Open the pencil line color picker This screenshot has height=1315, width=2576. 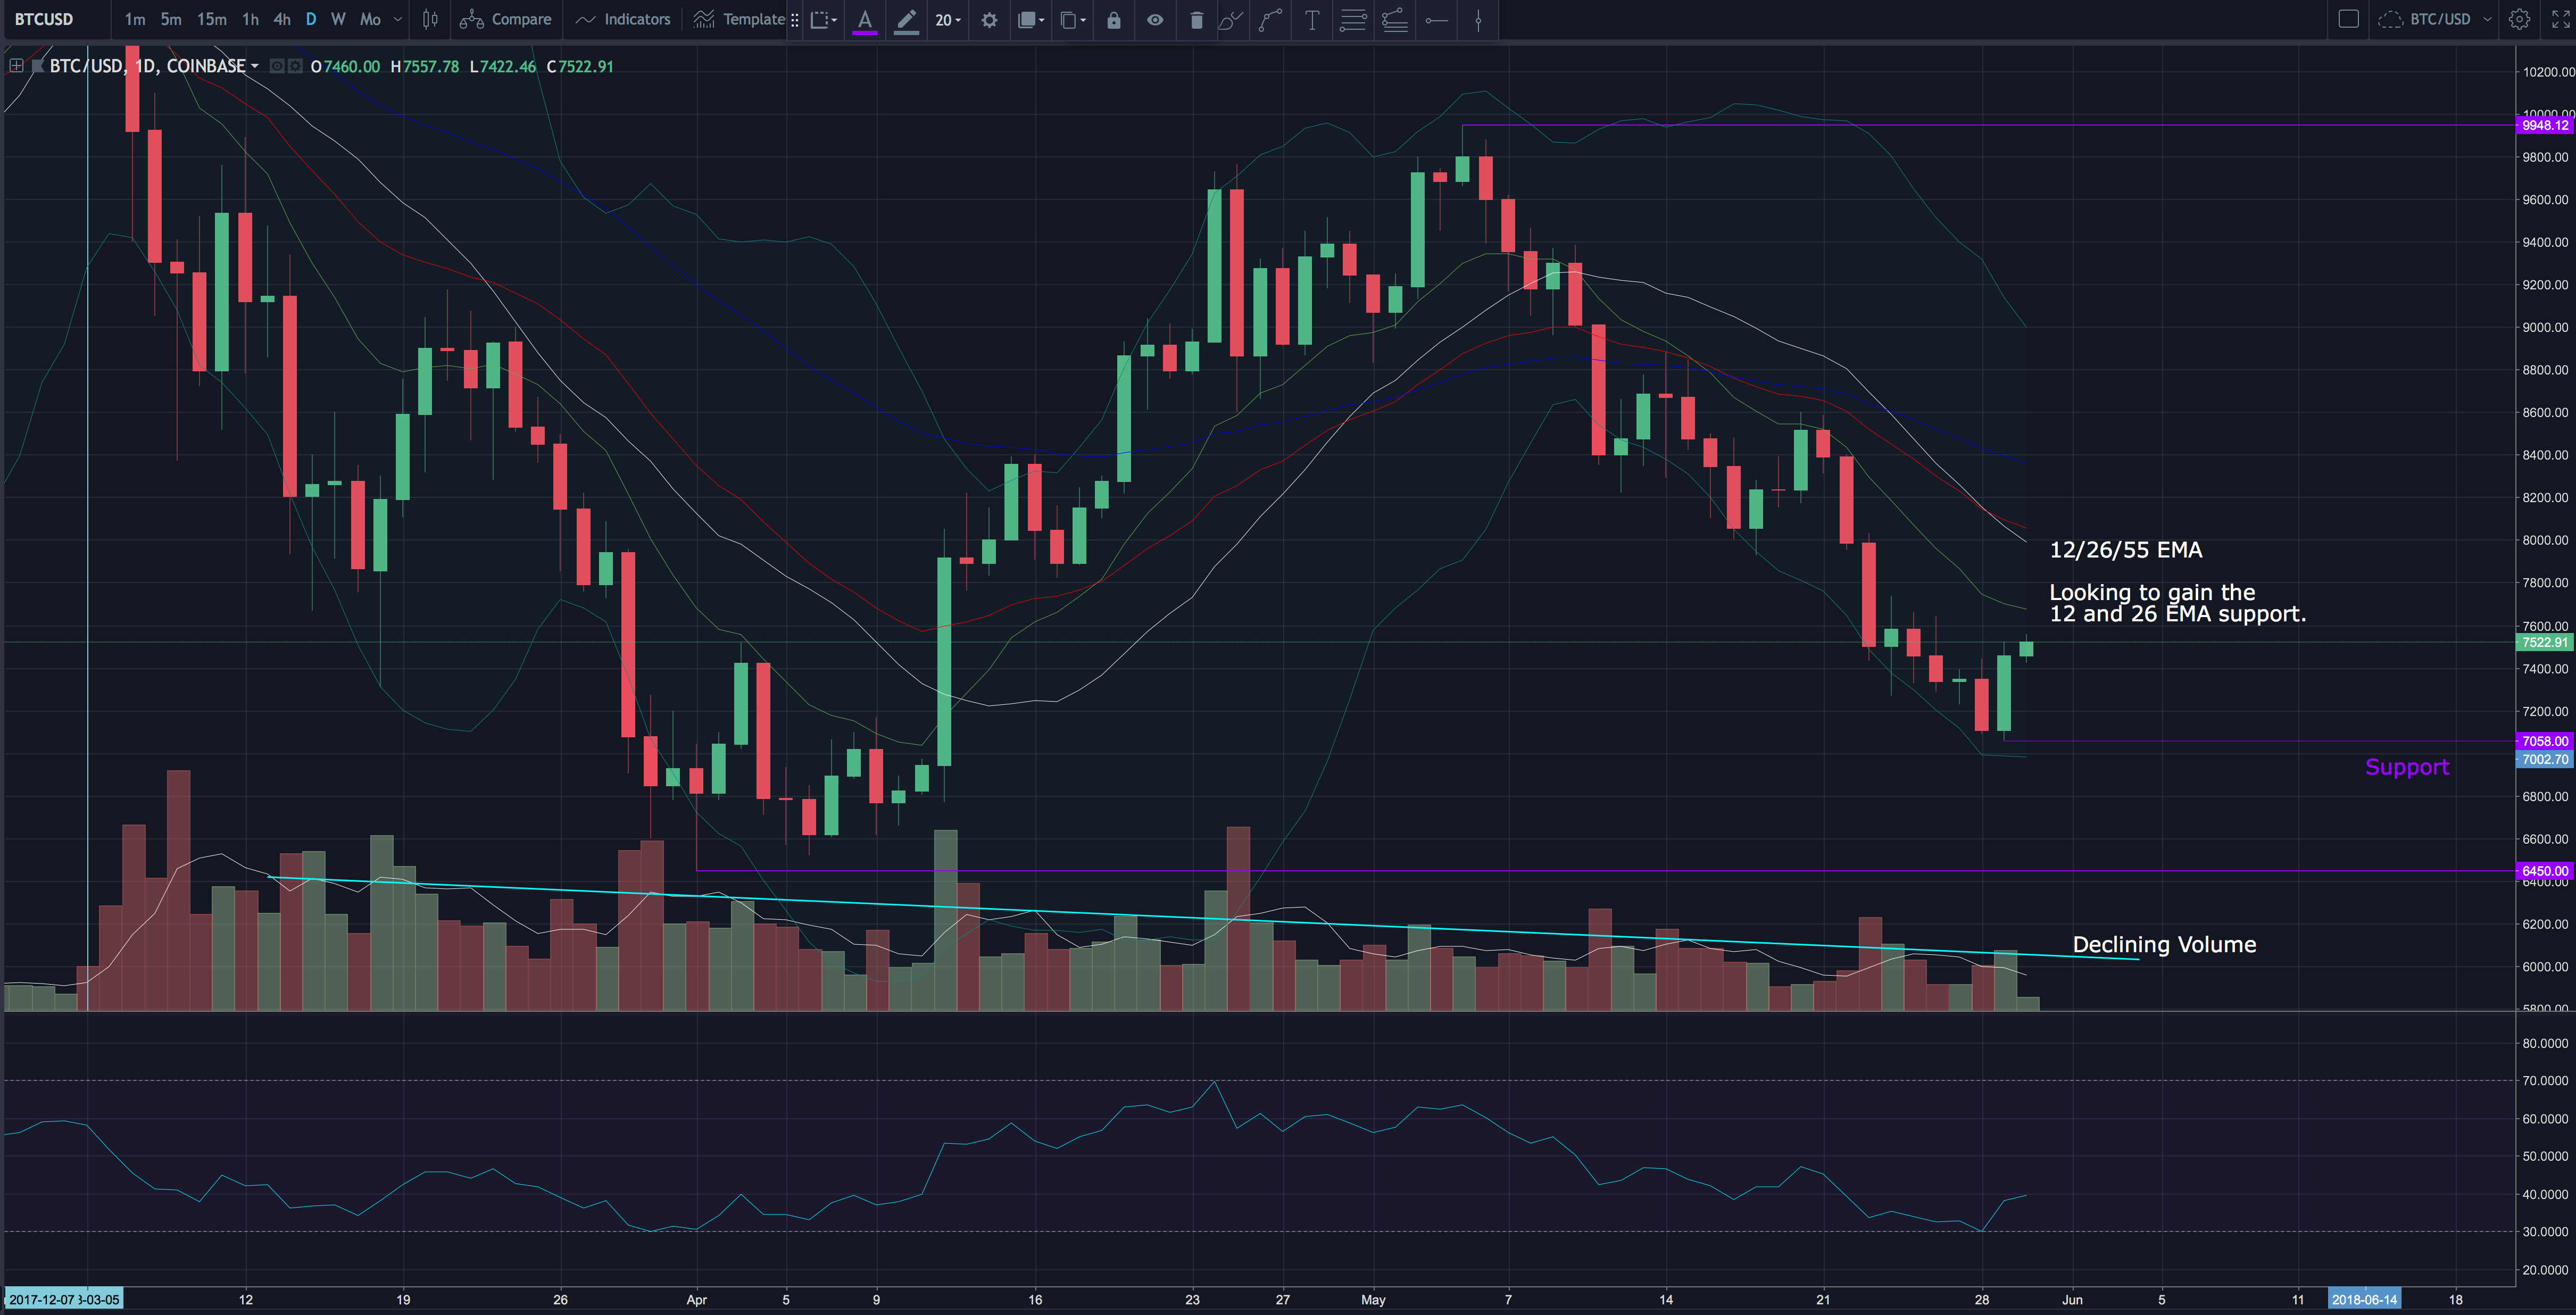[906, 20]
